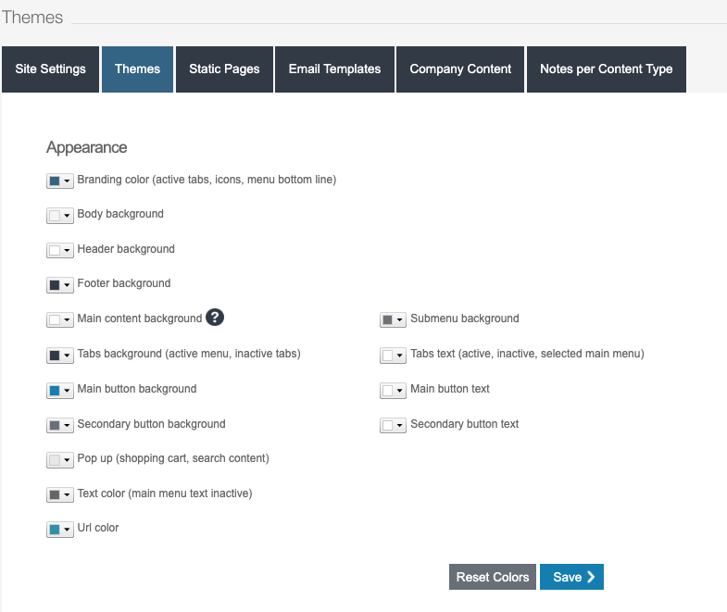The image size is (727, 612).
Task: Open the Main button background color picker
Action: [x=59, y=390]
